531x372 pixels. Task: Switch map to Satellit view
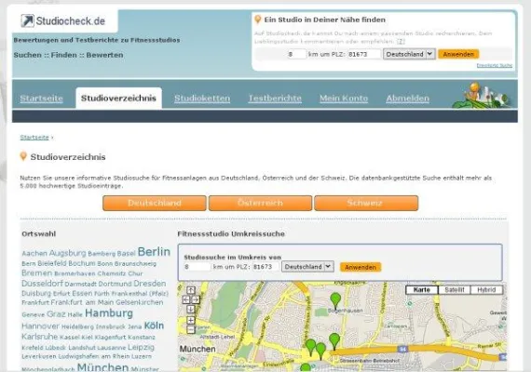coord(454,290)
